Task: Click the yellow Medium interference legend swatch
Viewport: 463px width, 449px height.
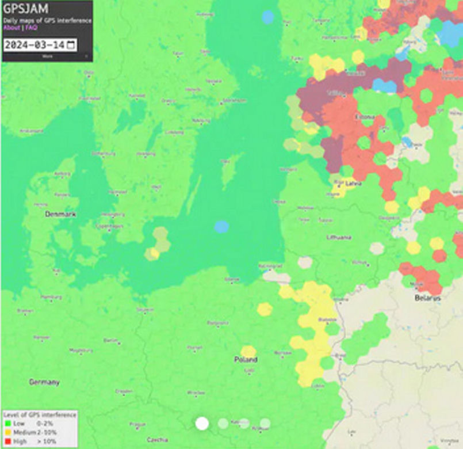Action: click(x=8, y=432)
